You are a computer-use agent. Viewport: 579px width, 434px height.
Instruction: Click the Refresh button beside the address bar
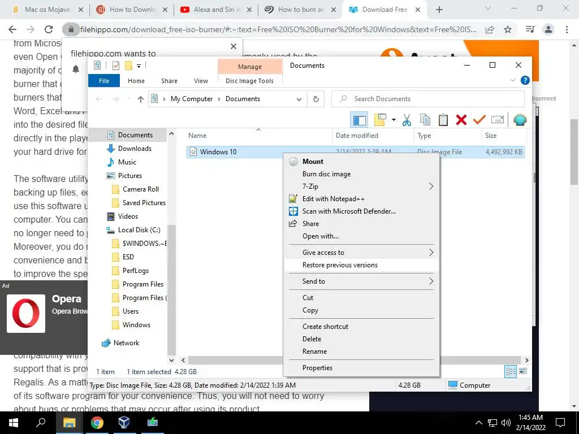click(316, 99)
